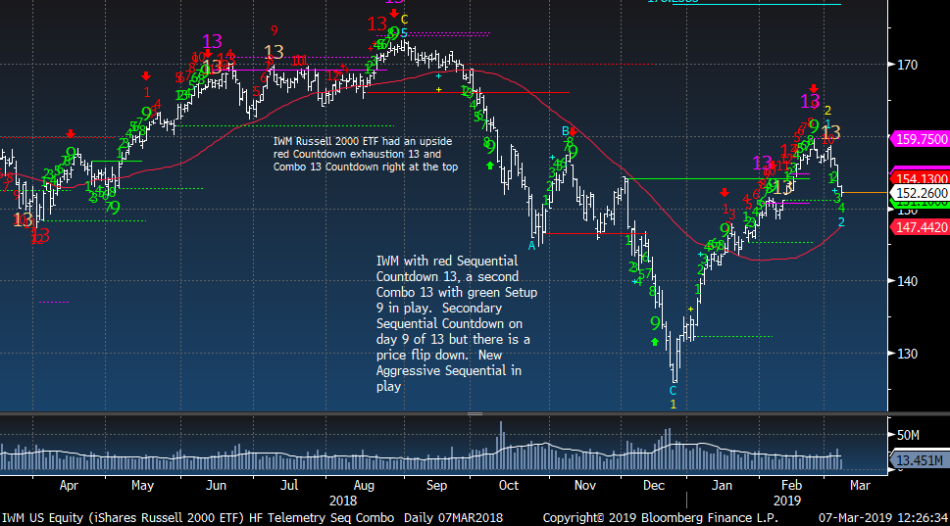Select the red 13 marker at the August top
The width and height of the screenshot is (950, 526).
click(376, 24)
